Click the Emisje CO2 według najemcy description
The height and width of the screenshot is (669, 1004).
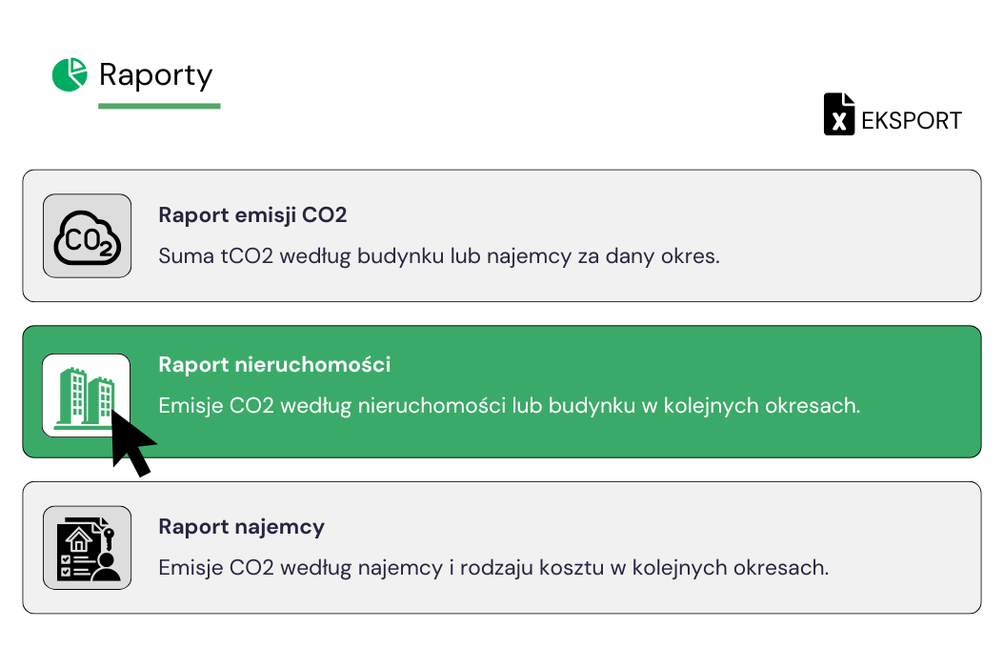tap(493, 568)
